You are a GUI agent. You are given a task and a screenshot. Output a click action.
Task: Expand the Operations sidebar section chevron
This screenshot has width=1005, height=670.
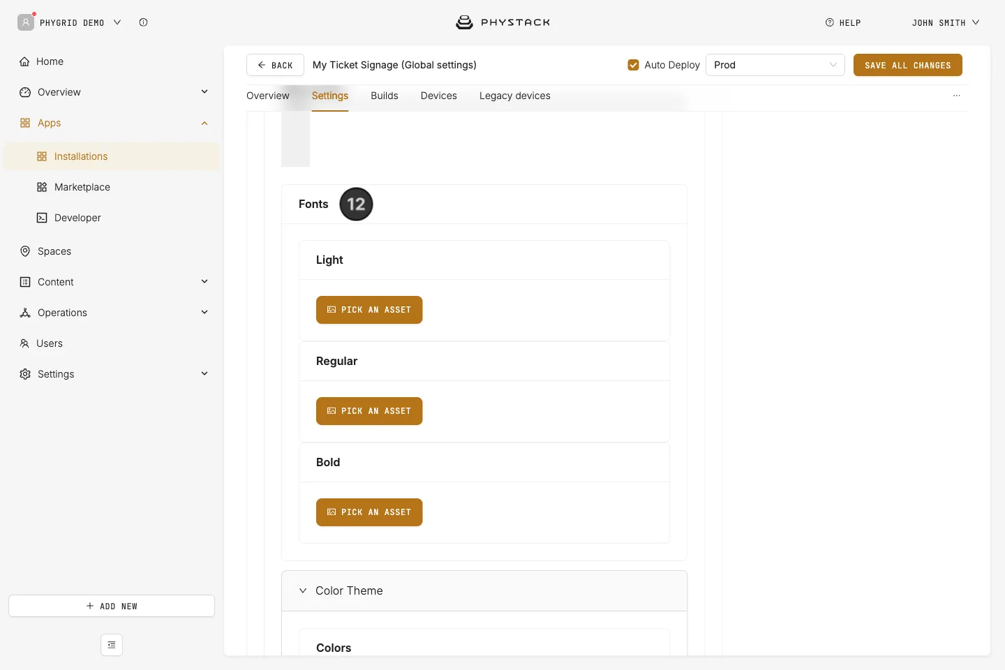(x=204, y=313)
